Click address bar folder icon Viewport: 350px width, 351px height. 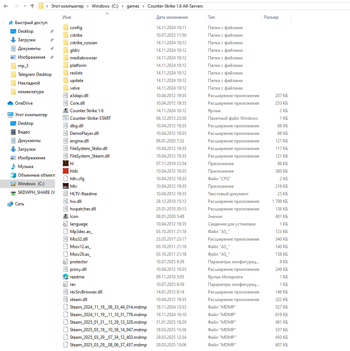41,6
